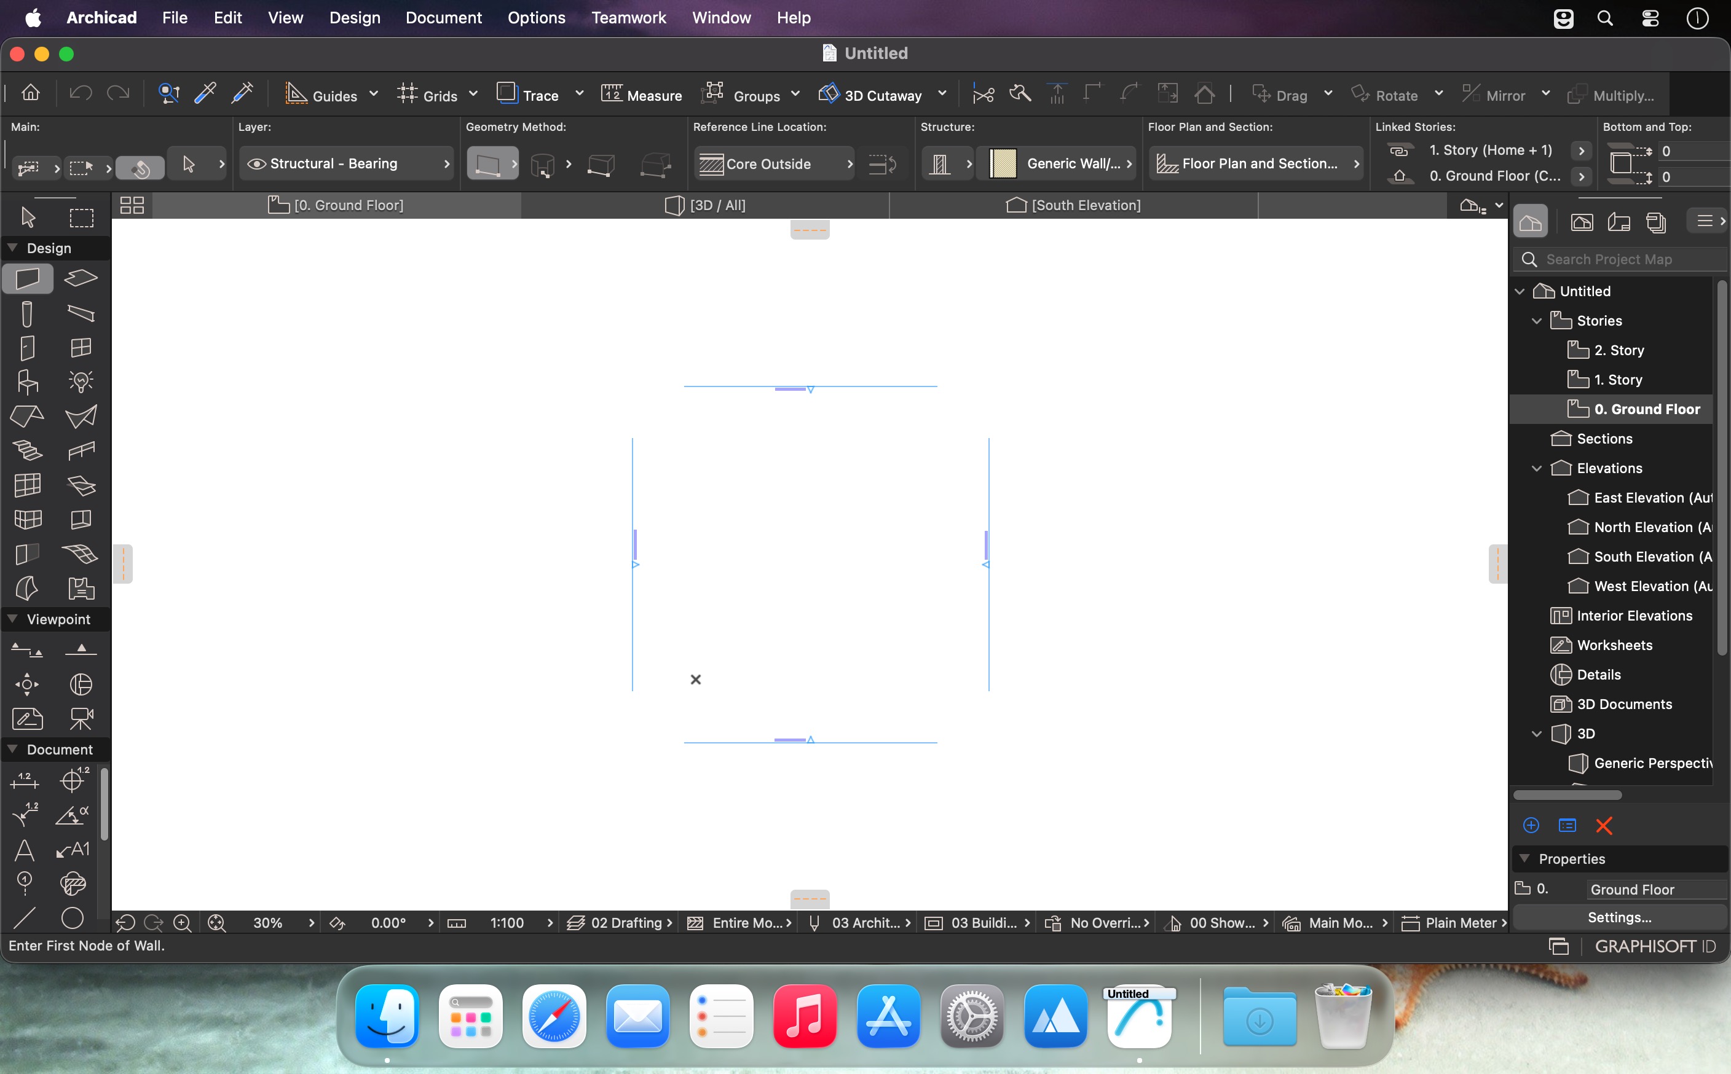
Task: Open the 1:100 scale dropdown
Action: coord(521,923)
